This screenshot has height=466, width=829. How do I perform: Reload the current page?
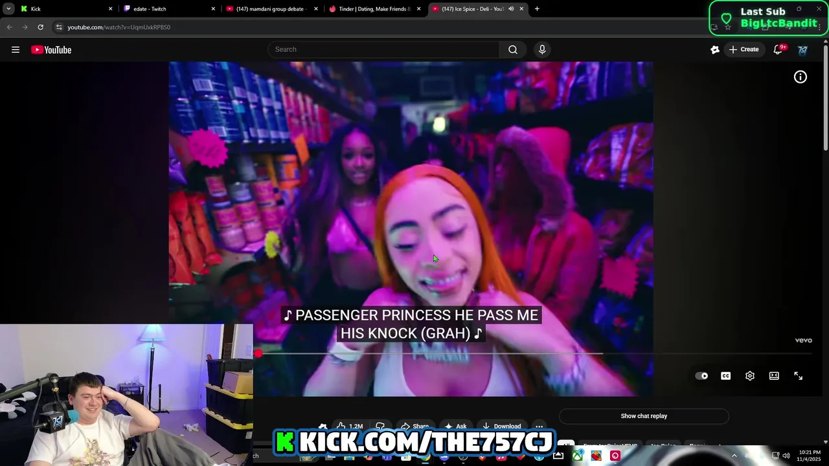pyautogui.click(x=40, y=27)
